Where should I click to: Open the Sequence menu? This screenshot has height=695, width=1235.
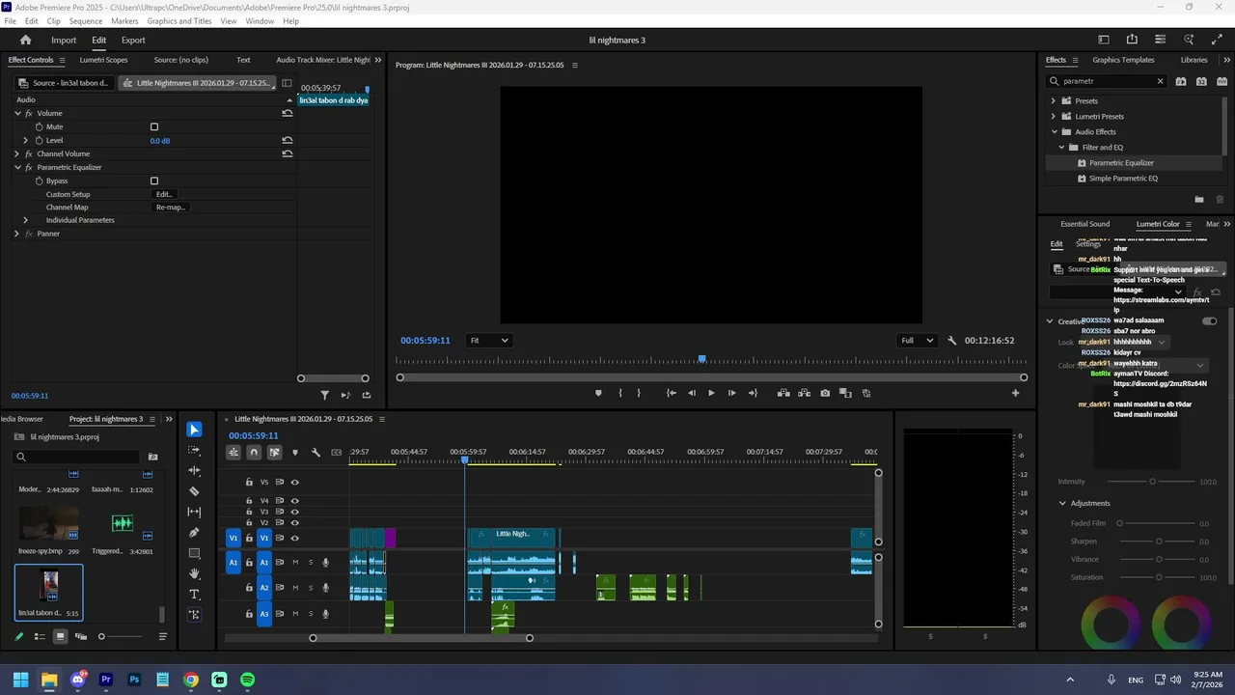tap(86, 21)
